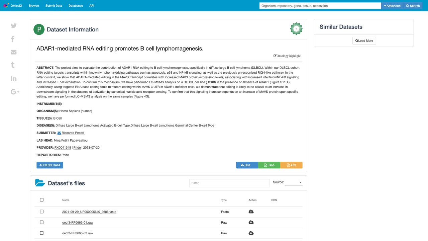
Task: Export dataset as Xml
Action: (291, 165)
